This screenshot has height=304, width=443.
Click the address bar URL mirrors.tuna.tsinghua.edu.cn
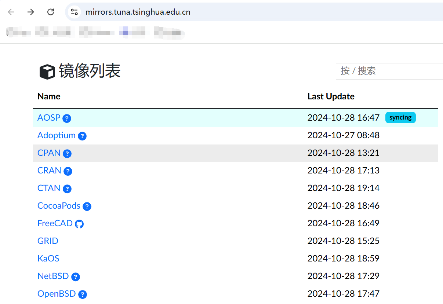[x=138, y=12]
